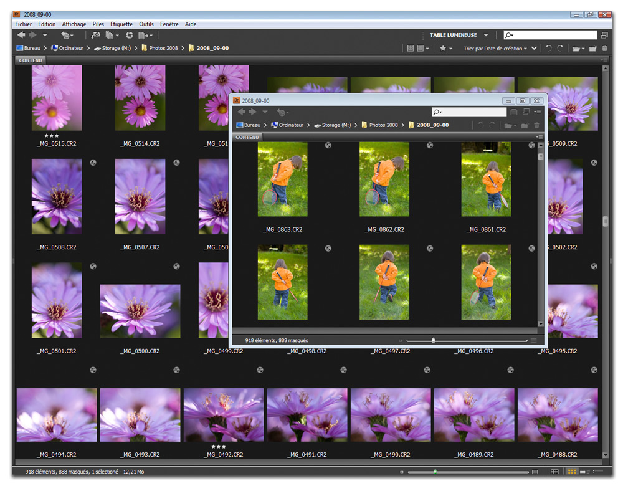The width and height of the screenshot is (623, 486).
Task: Open the Edition menu
Action: 47,24
